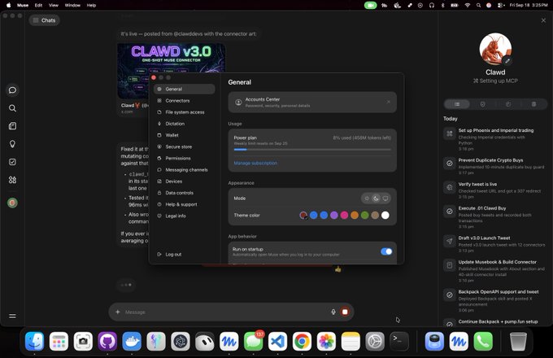Click the thumbs-up reaction under chat message
553x358 pixels.
tap(337, 269)
